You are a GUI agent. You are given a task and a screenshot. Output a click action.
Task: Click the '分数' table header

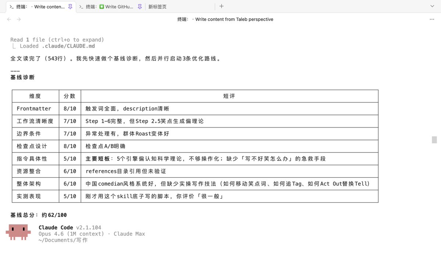point(70,96)
